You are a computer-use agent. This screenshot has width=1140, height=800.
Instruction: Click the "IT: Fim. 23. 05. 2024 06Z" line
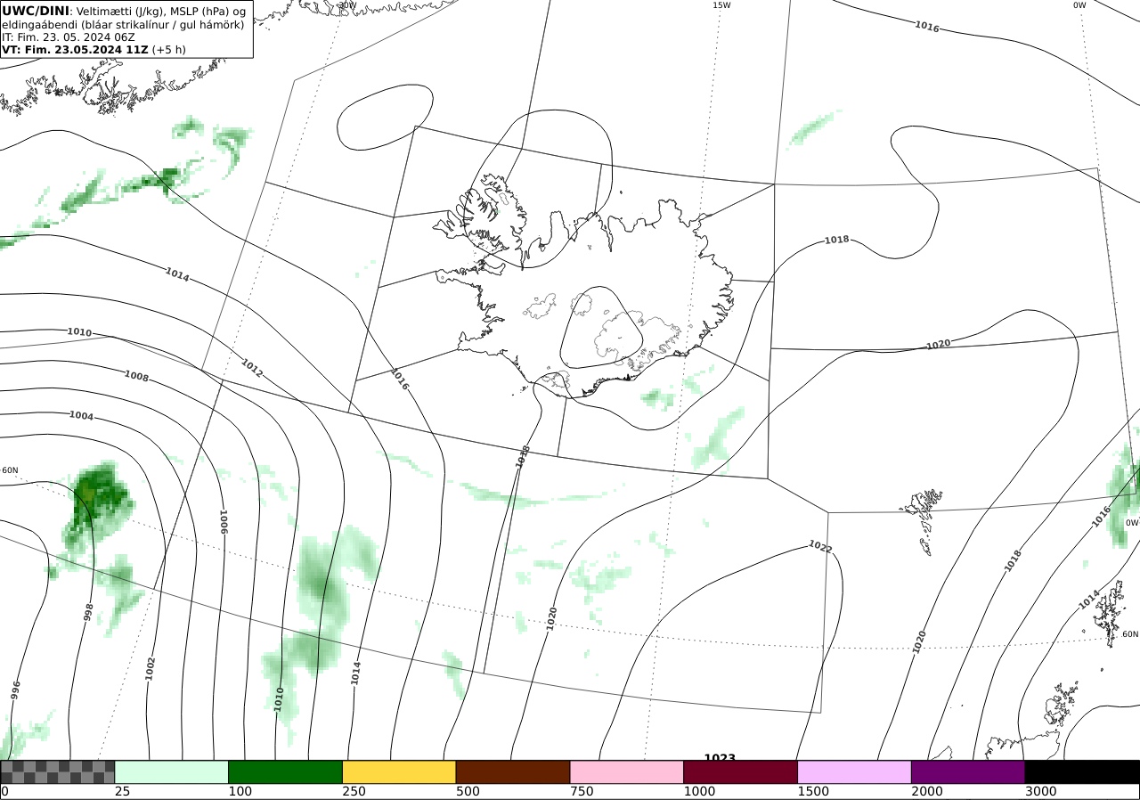(69, 37)
